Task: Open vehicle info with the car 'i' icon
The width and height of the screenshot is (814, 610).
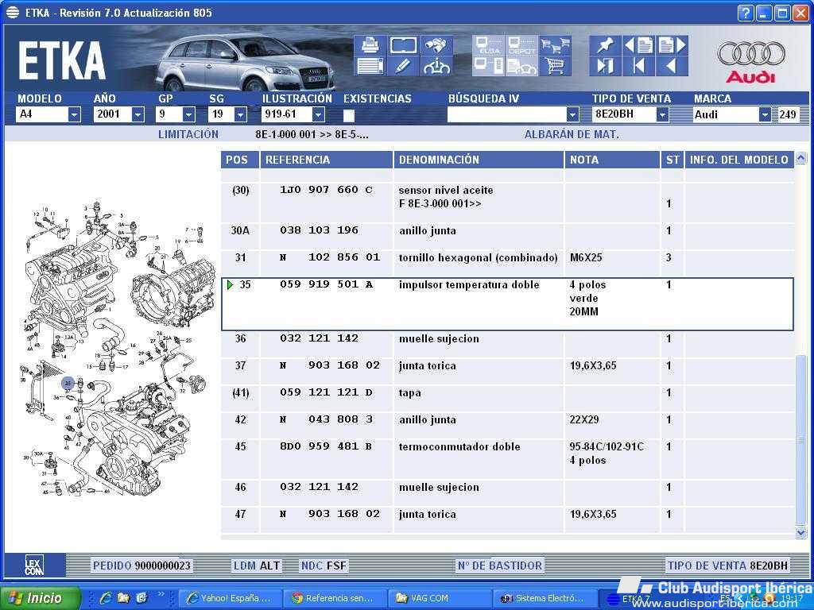Action: point(436,67)
